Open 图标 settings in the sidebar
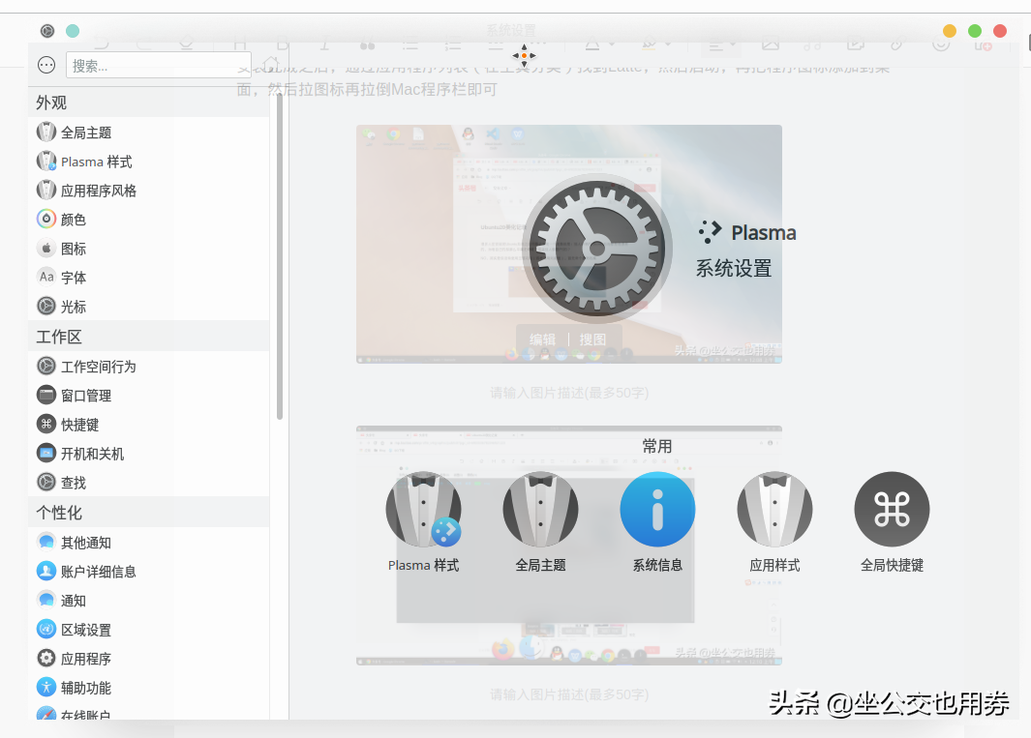Image resolution: width=1031 pixels, height=738 pixels. click(149, 249)
